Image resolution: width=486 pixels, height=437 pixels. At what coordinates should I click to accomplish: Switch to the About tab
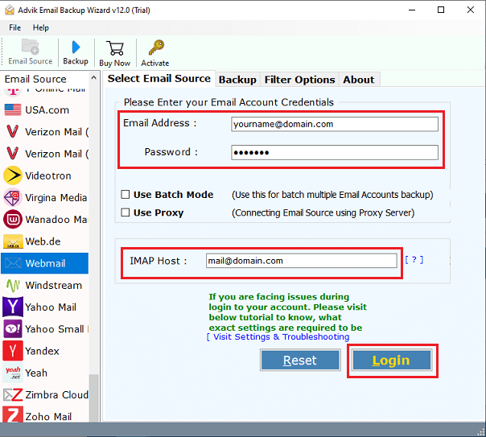coord(359,80)
